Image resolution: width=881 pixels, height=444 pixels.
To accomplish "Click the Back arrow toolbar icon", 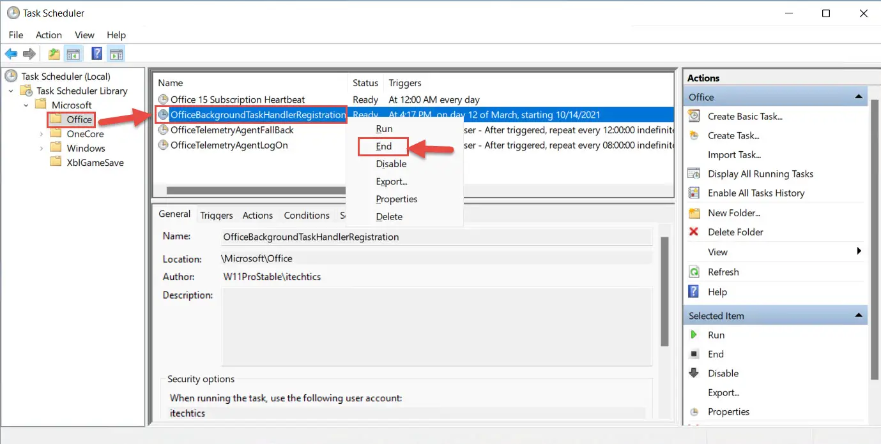I will (11, 54).
